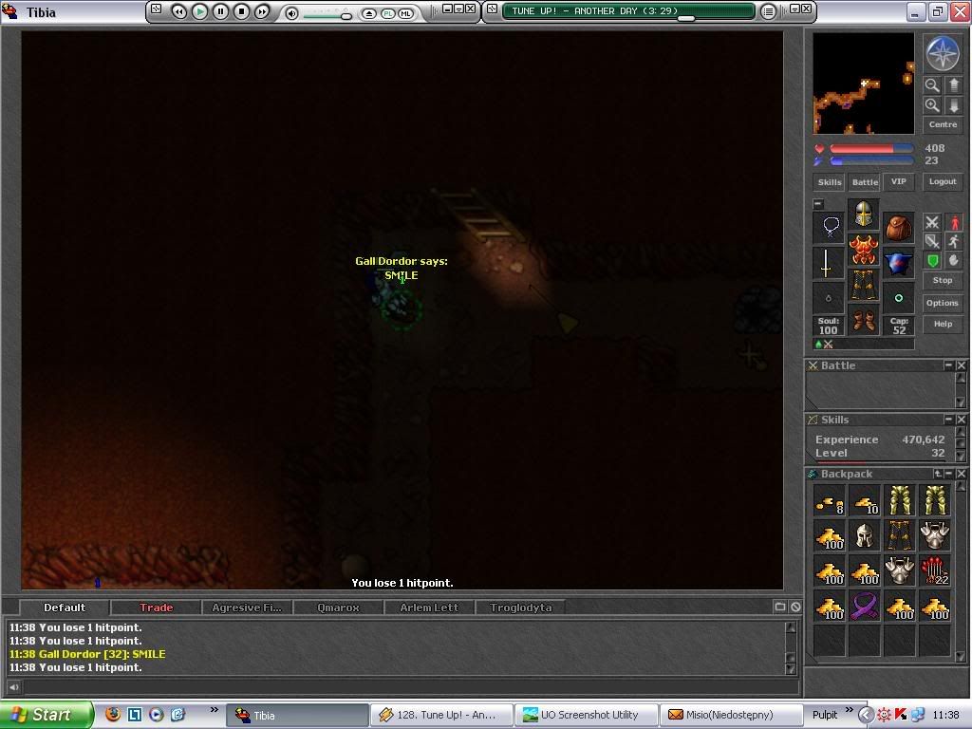Select the boots equipment slot

click(864, 321)
